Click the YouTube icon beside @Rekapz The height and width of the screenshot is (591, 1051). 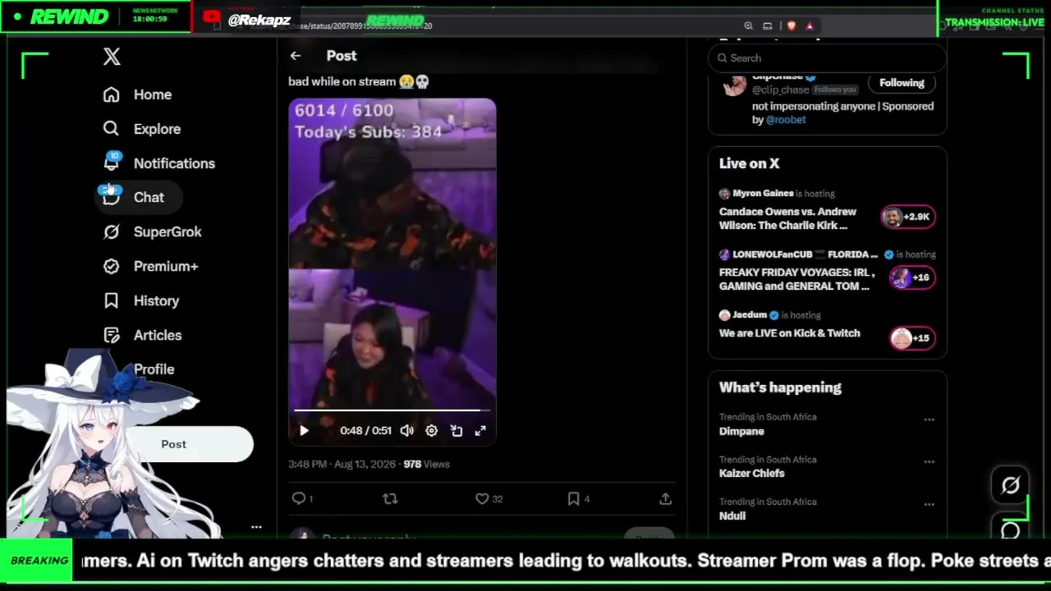211,17
